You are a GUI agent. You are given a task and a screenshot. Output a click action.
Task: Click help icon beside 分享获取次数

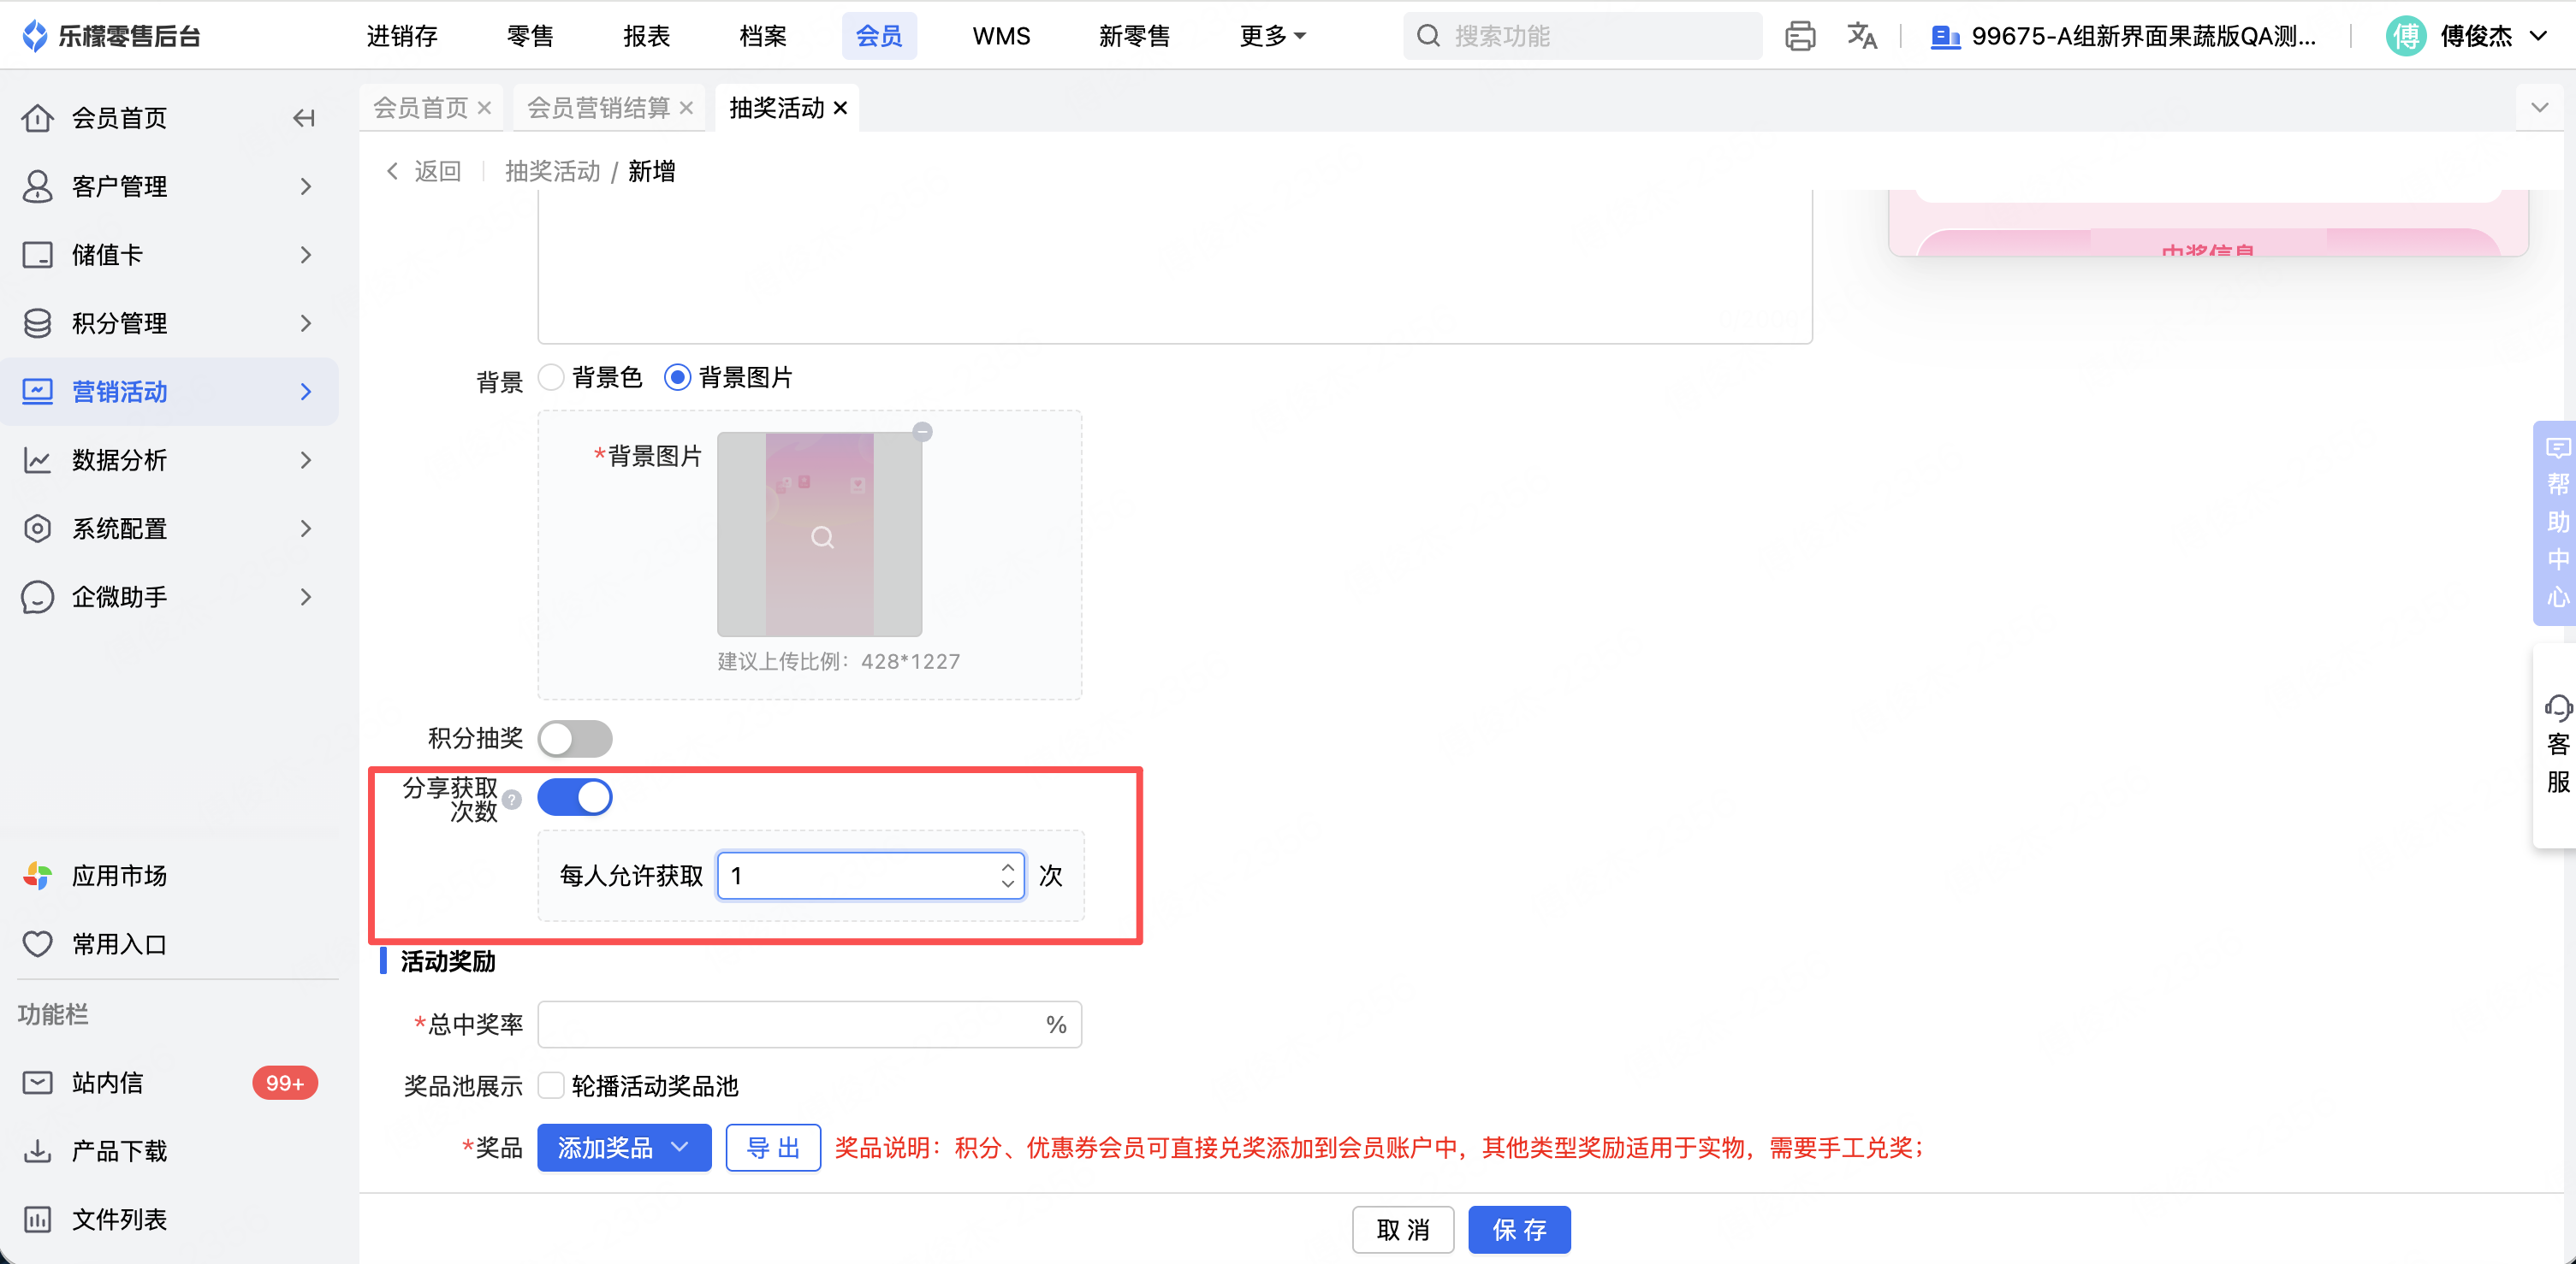(x=512, y=800)
